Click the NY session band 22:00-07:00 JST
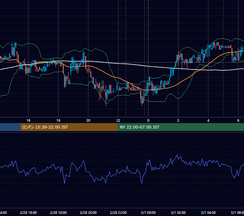Viewport: 244px width, 216px height. click(x=180, y=127)
